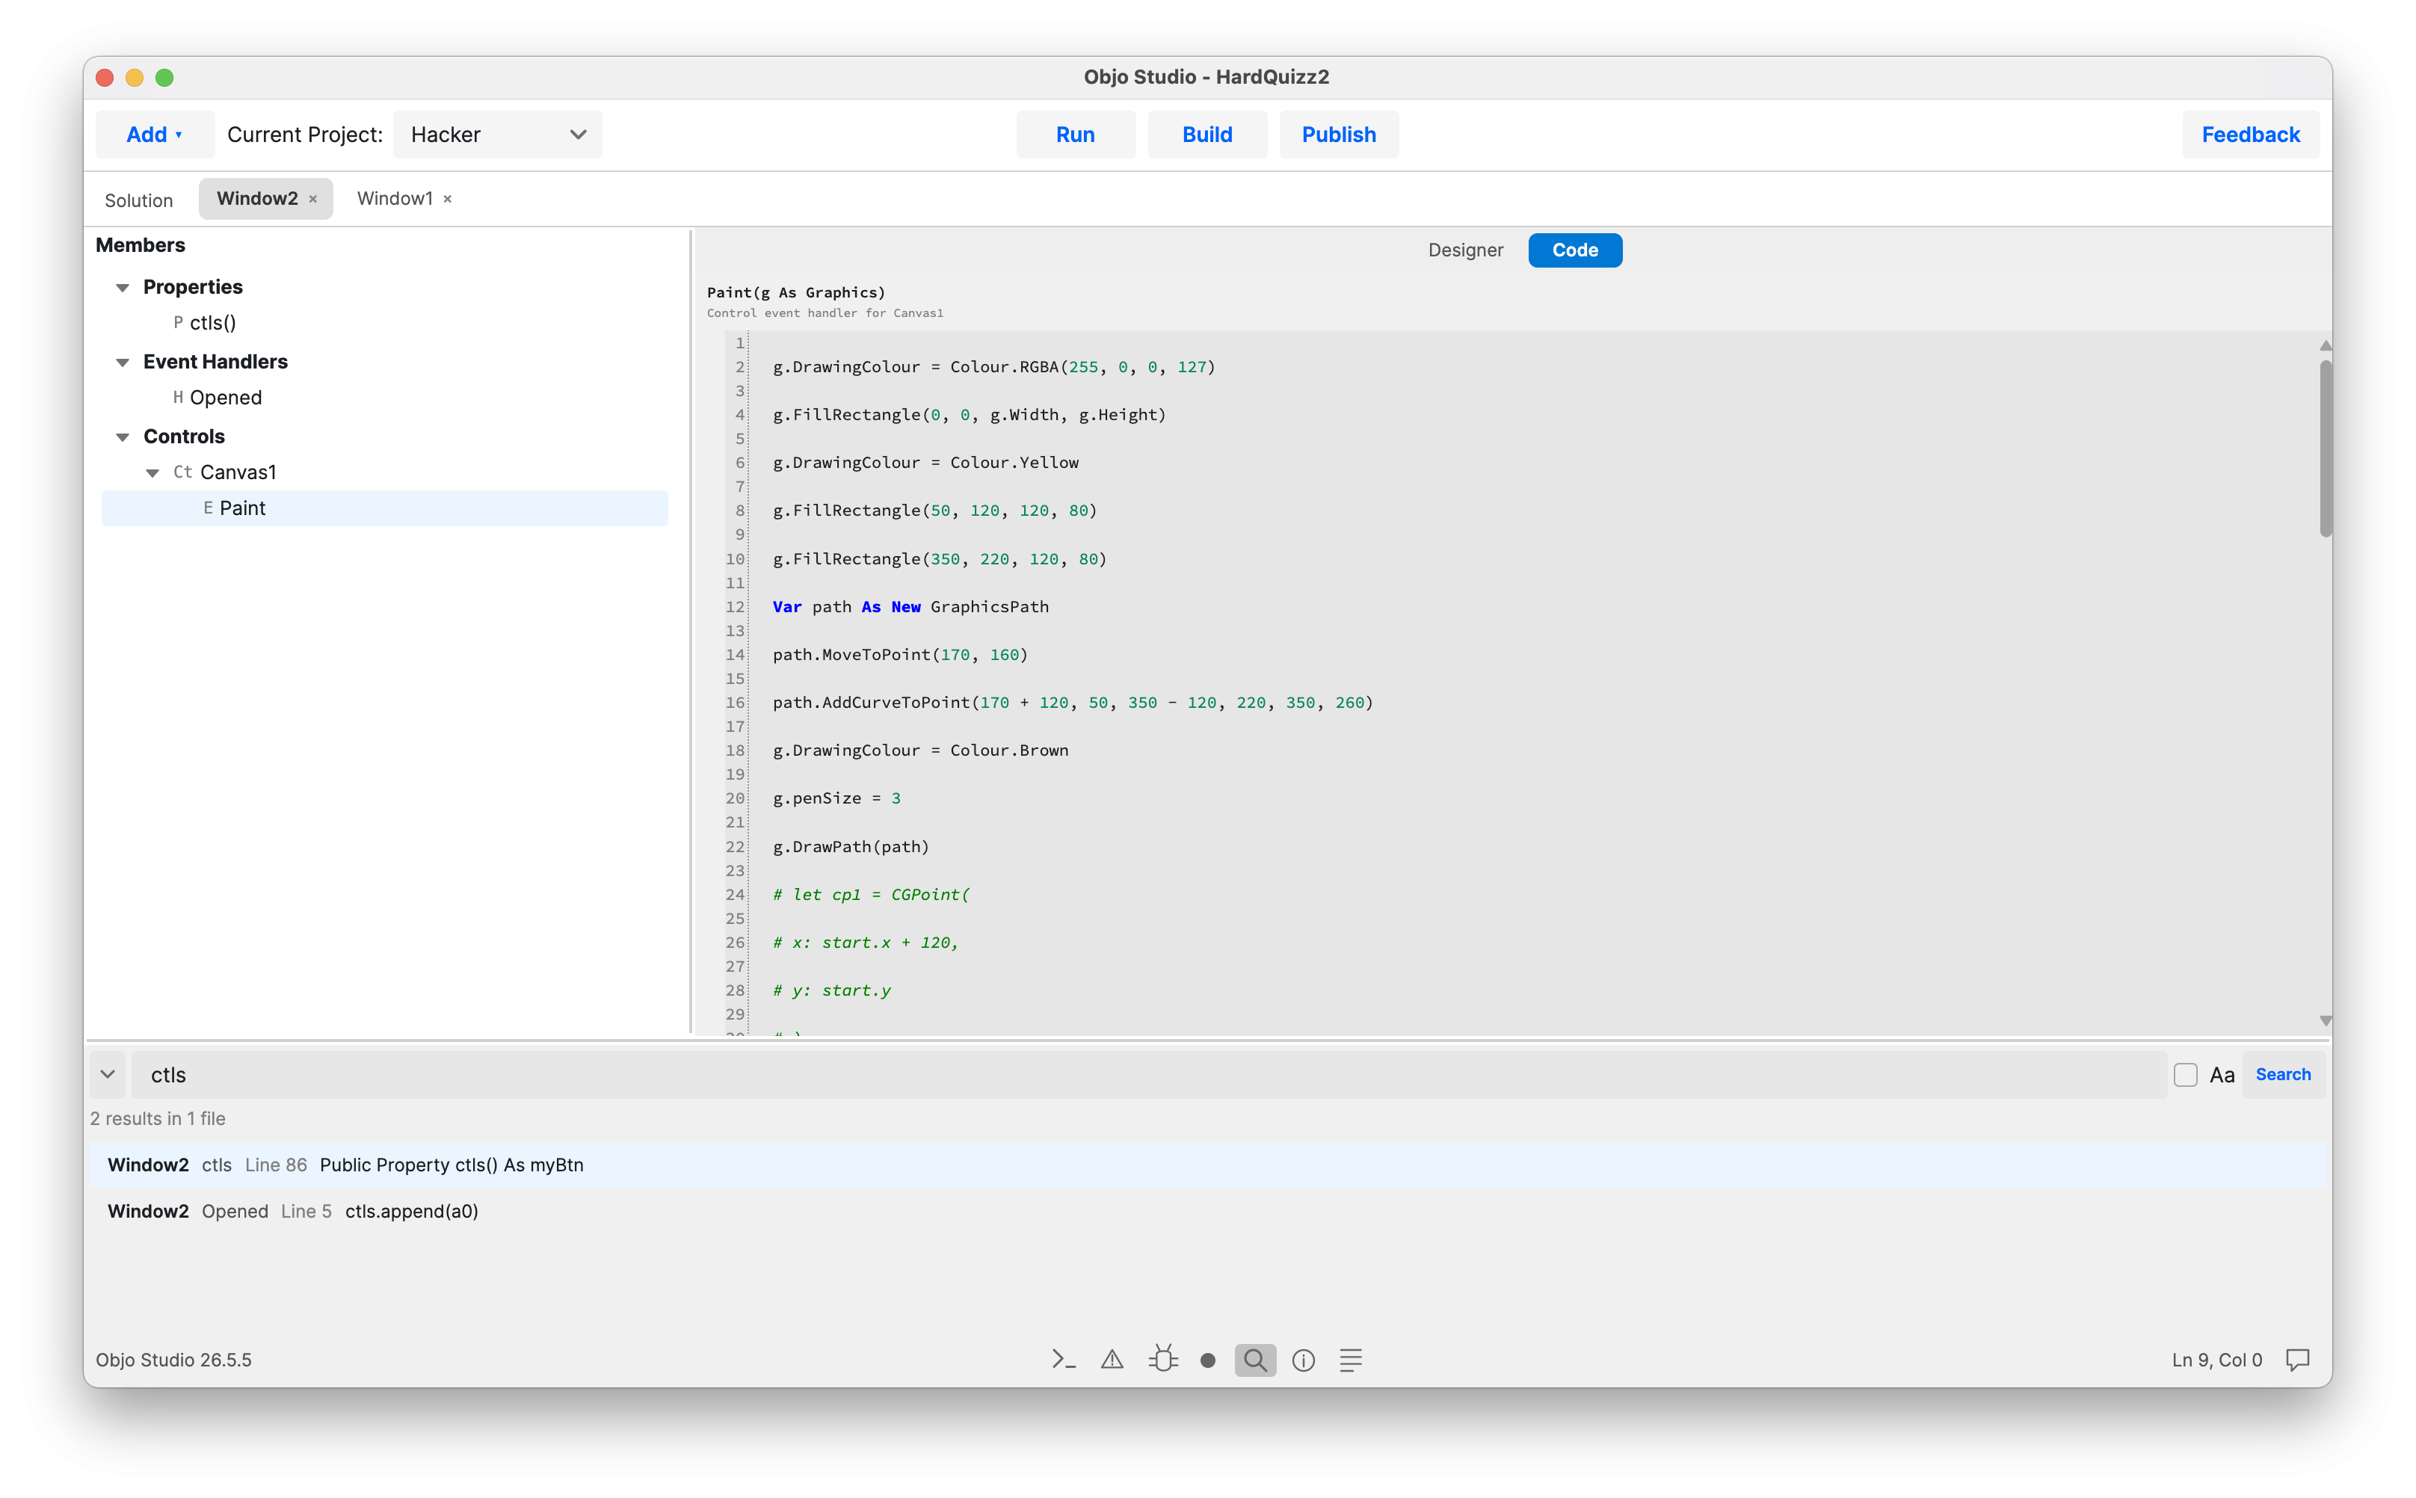Select the Code view tab
This screenshot has height=1498, width=2416.
tap(1574, 250)
